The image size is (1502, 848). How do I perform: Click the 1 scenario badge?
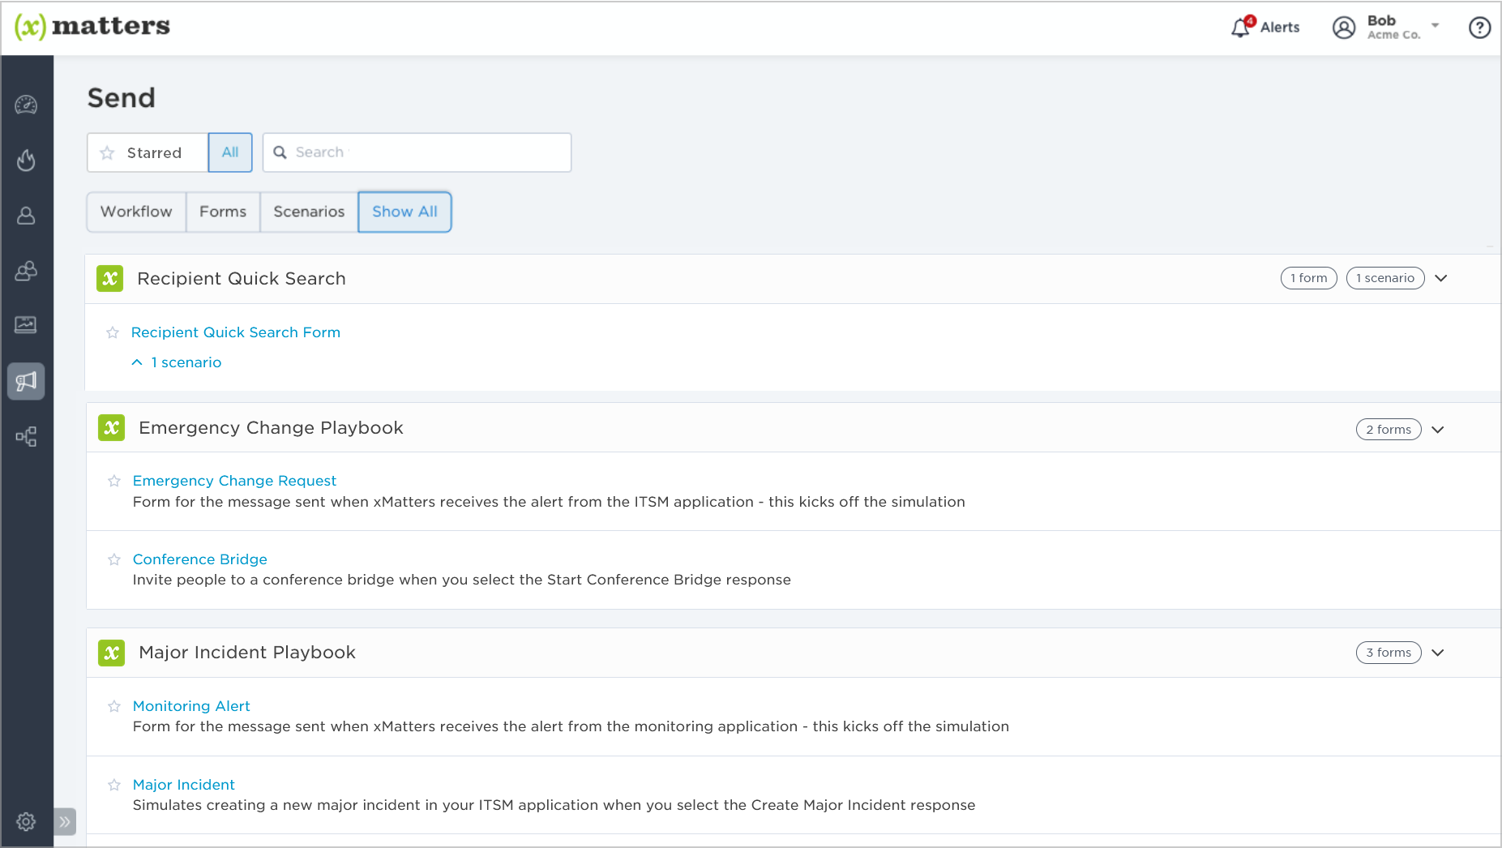(x=1385, y=278)
